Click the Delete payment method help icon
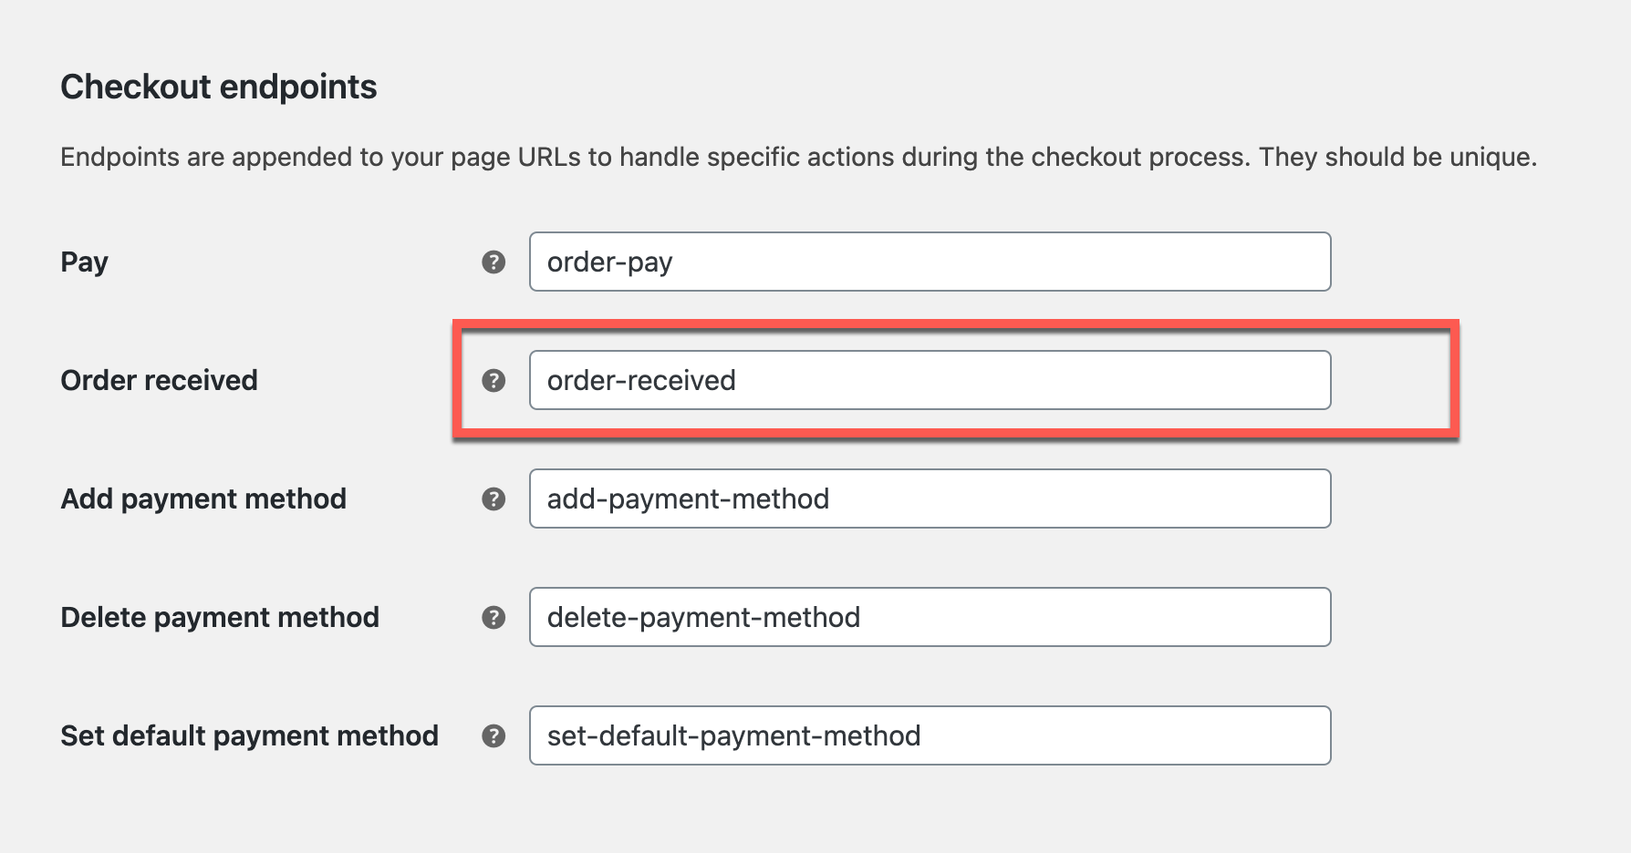 pos(493,618)
